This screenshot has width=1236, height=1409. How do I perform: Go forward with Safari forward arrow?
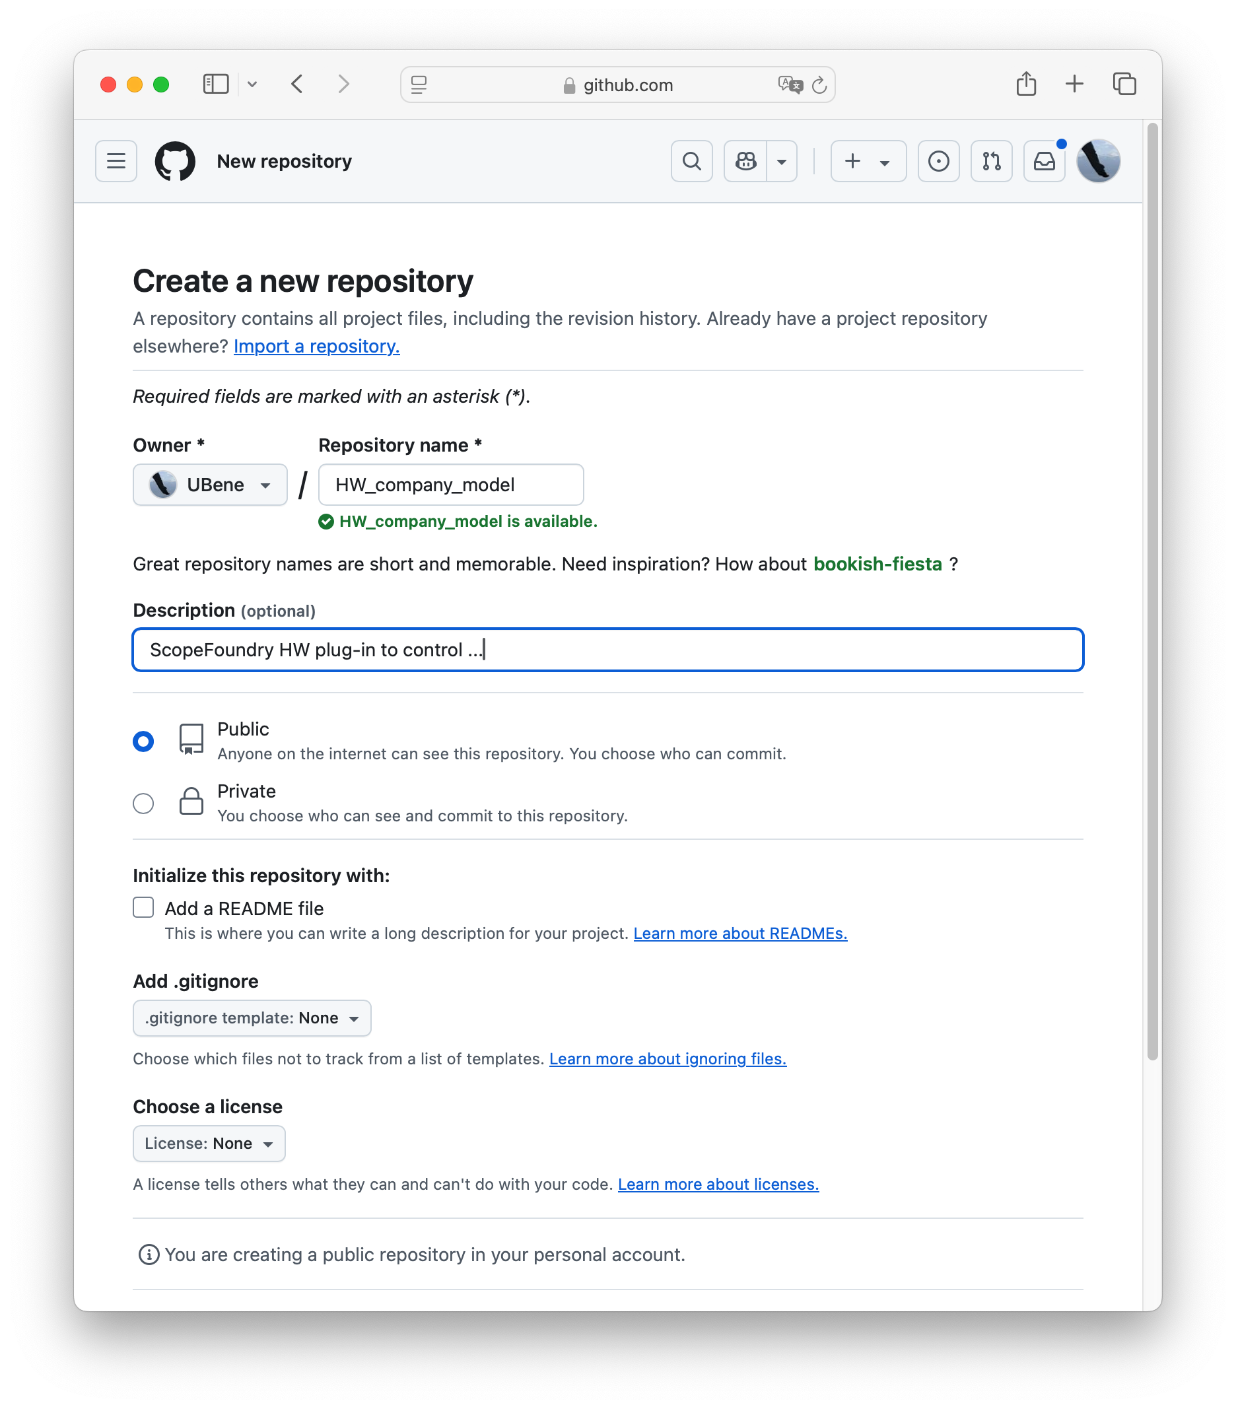click(x=343, y=85)
